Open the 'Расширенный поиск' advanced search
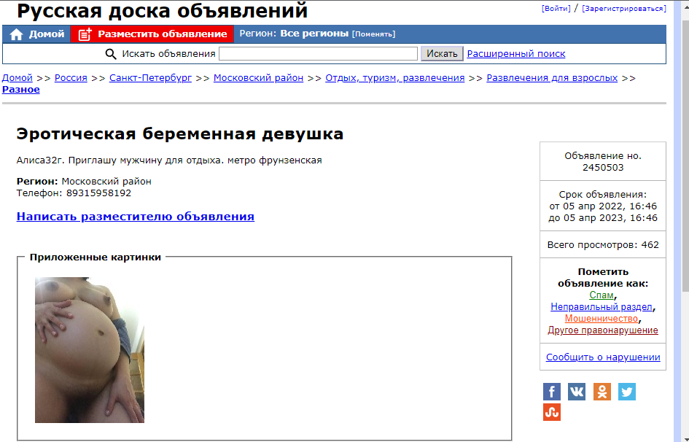Screen dimensions: 689x442 (x=515, y=54)
